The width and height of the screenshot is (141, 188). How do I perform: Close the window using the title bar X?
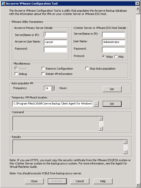coord(137,3)
